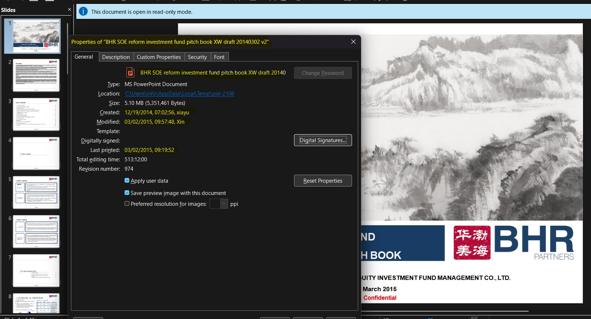Select slide 6 thumbnail
Screen dimensions: 591x319
36,231
